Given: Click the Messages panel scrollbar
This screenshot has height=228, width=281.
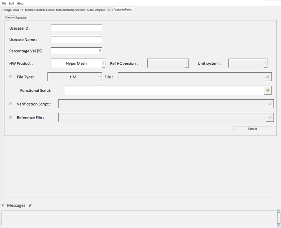Looking at the screenshot, I should point(279,218).
